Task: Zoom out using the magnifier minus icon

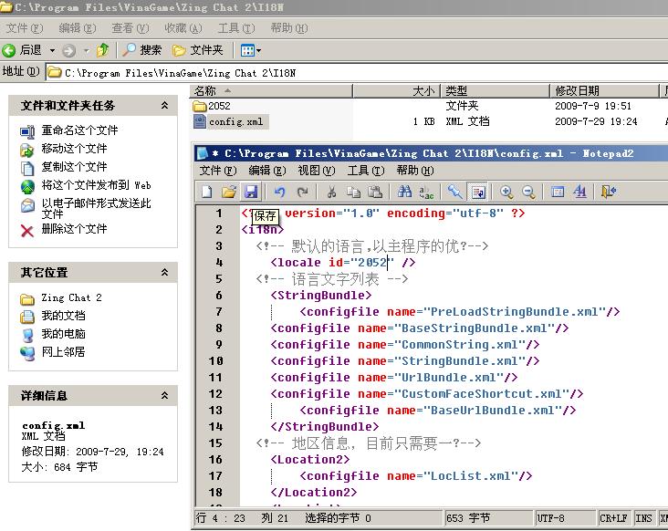Action: pyautogui.click(x=528, y=192)
